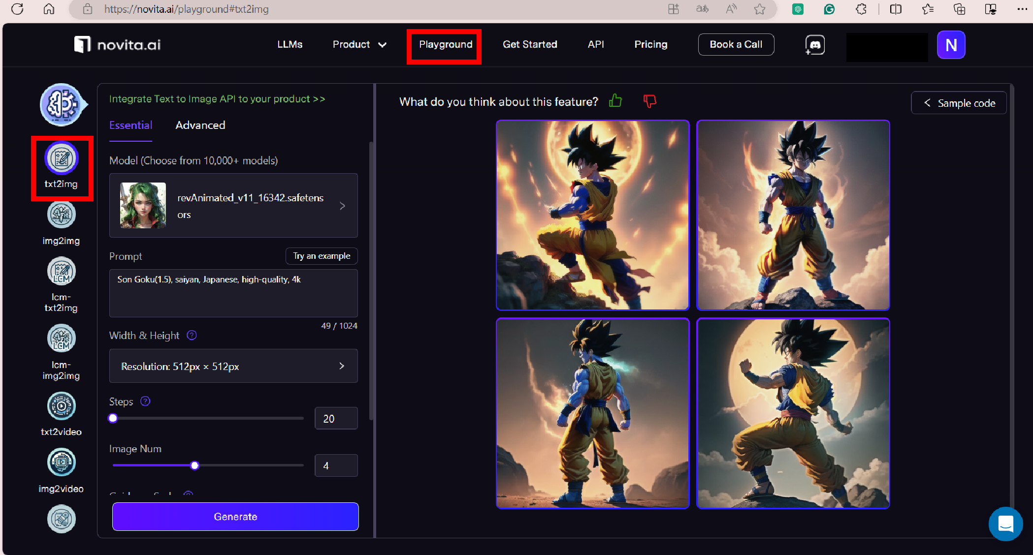This screenshot has width=1033, height=555.
Task: Select the lcm-txt2img sidebar icon
Action: point(61,272)
